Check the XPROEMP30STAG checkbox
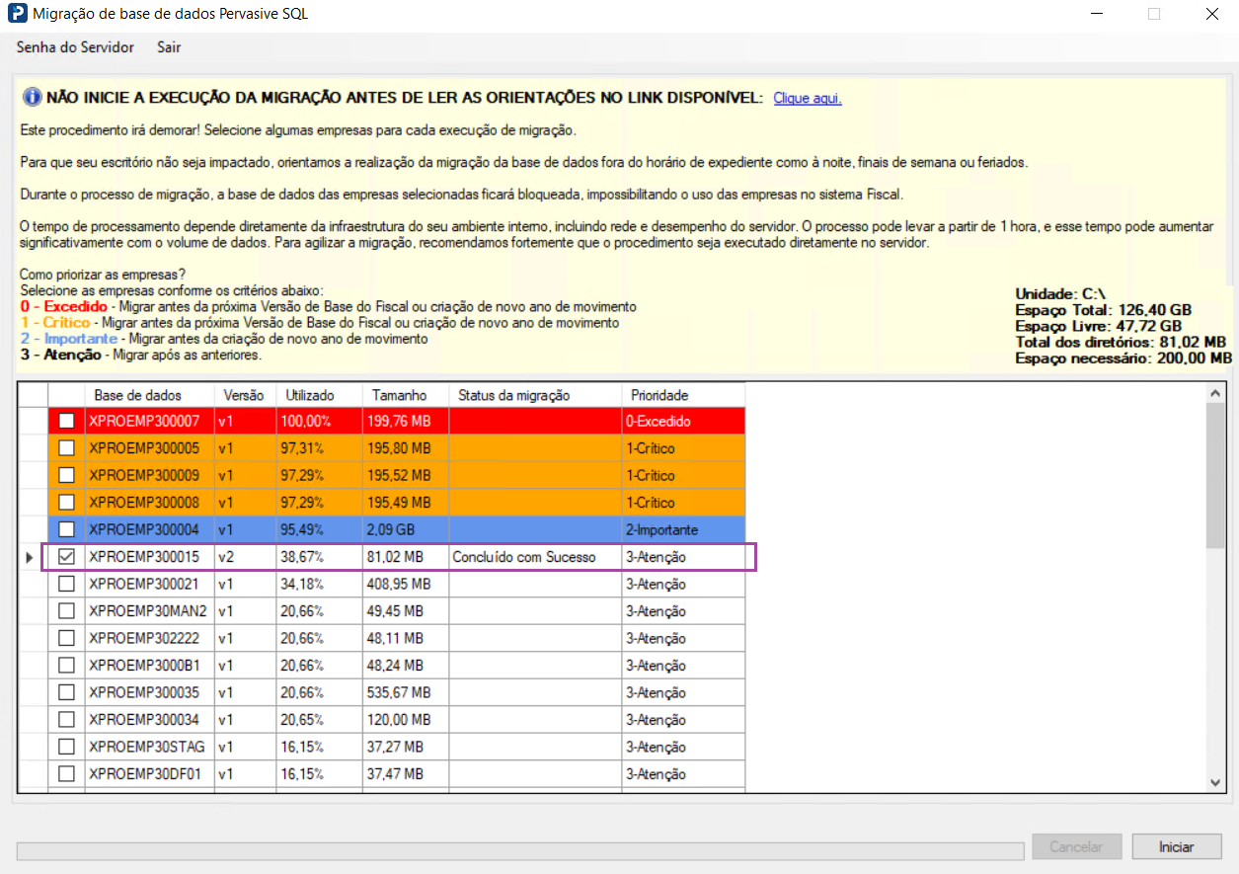The width and height of the screenshot is (1239, 874). point(66,747)
